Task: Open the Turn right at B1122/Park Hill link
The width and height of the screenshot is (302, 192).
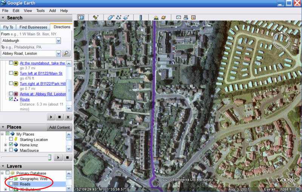Action: coord(43,84)
